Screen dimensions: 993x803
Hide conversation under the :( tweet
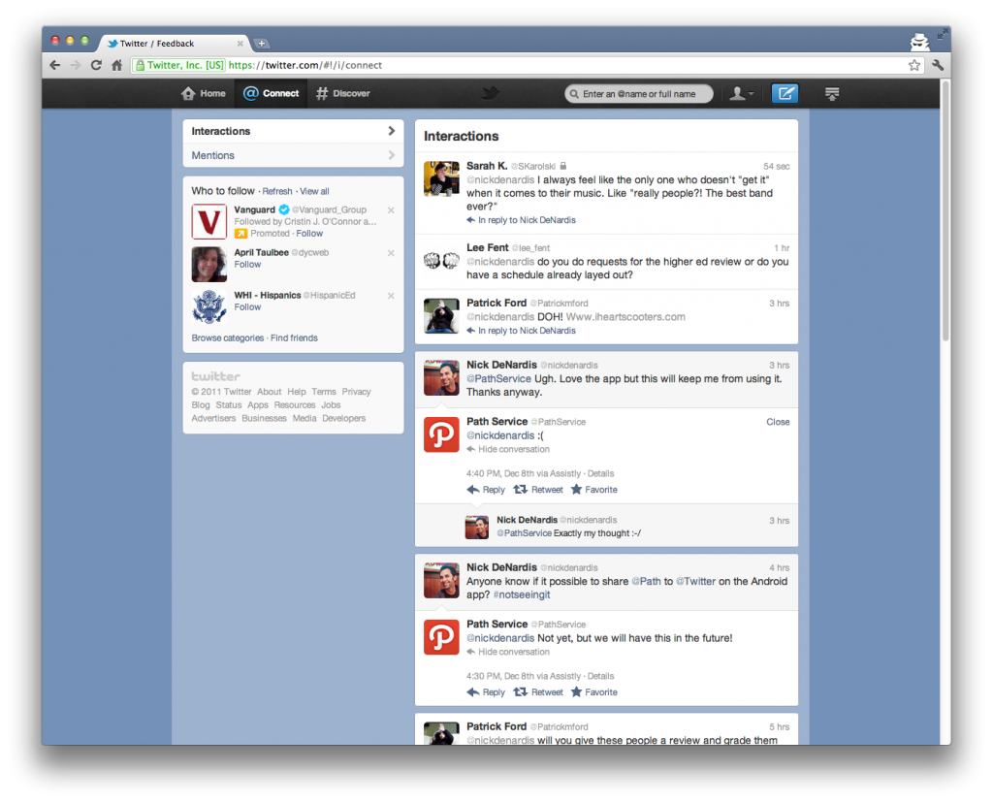508,450
